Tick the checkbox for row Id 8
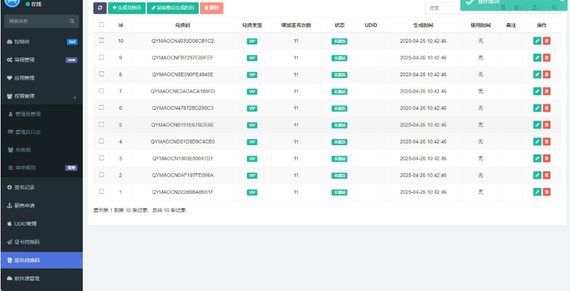570x291 pixels. pyautogui.click(x=101, y=74)
